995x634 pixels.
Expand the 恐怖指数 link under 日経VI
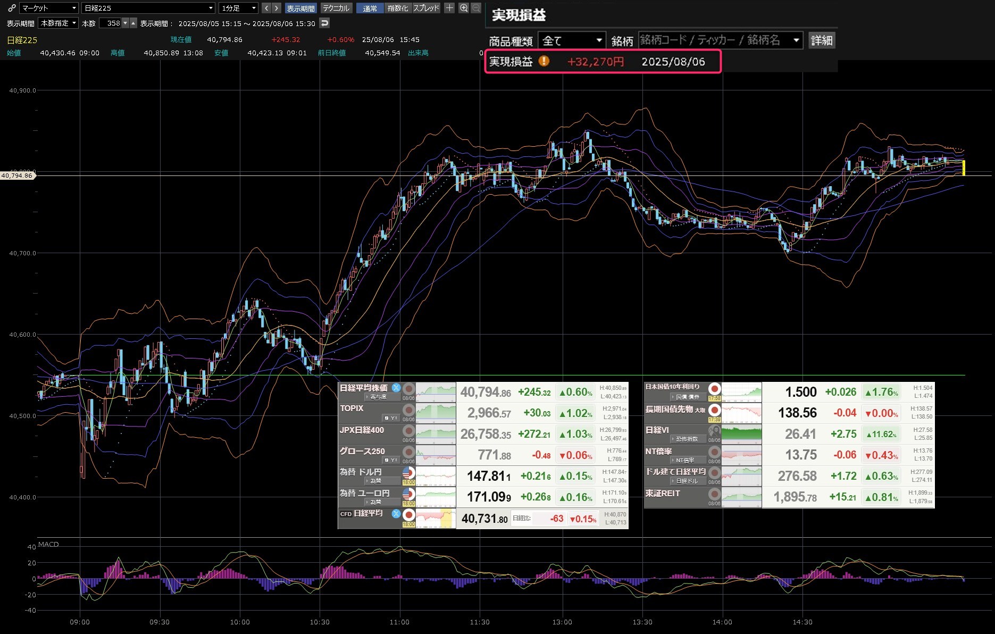click(688, 439)
